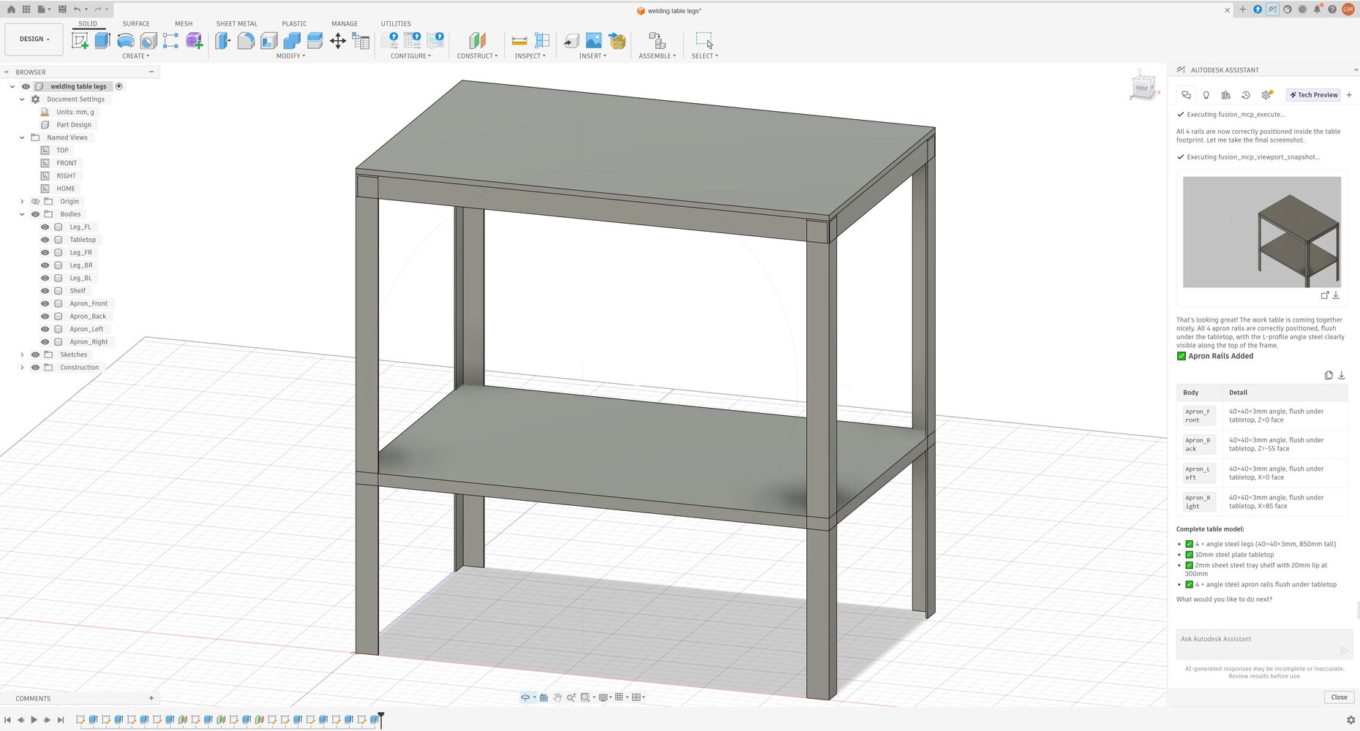The height and width of the screenshot is (731, 1360).
Task: Toggle visibility of the Shelf body
Action: (x=45, y=291)
